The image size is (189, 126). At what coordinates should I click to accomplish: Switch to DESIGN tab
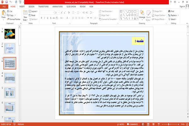(31, 7)
